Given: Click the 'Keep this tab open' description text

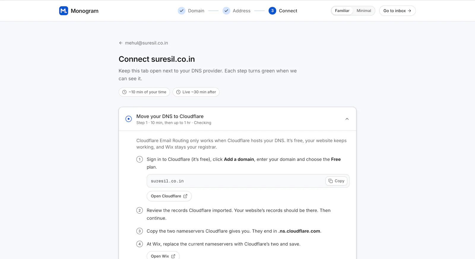Looking at the screenshot, I should coord(208,75).
